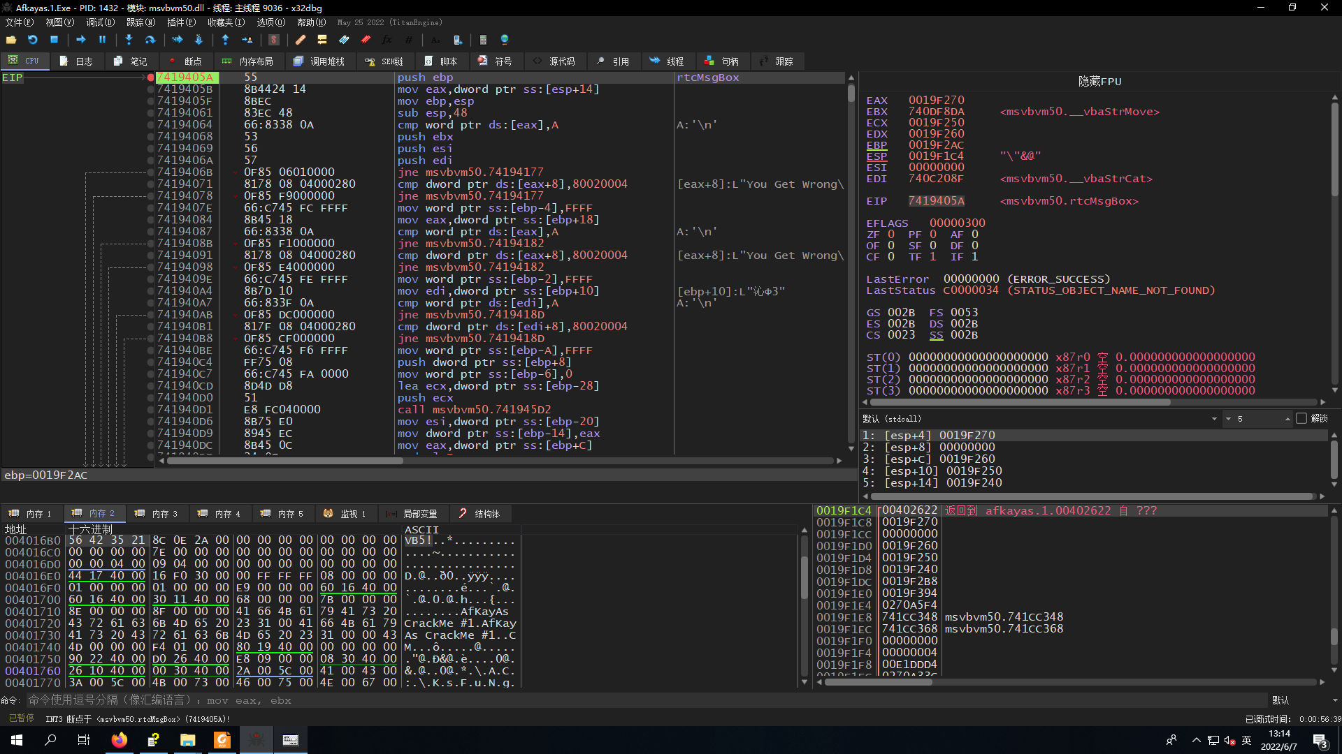Click the Open file folder icon

(11, 40)
